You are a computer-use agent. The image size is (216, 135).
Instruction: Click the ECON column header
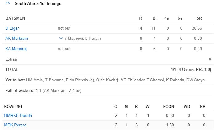168,107
